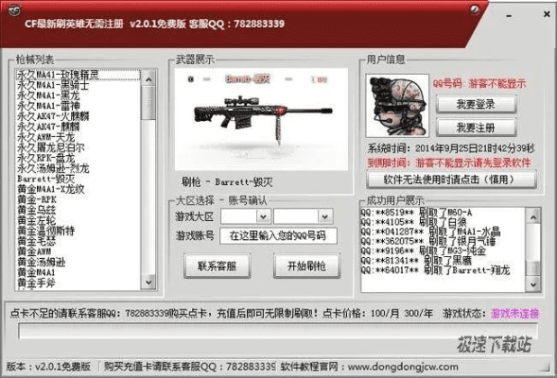Click the progress bar below point card notice

278,332
